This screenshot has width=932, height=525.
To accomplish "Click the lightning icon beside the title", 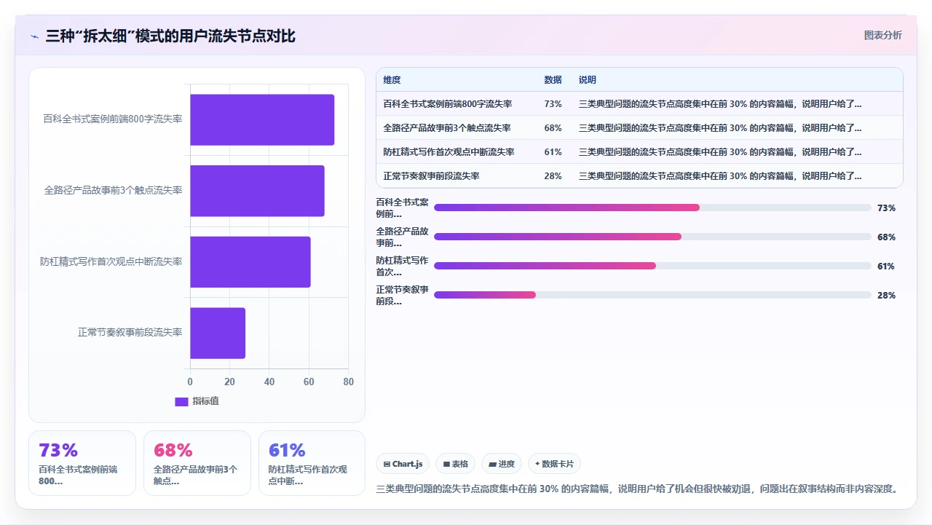I will 34,36.
